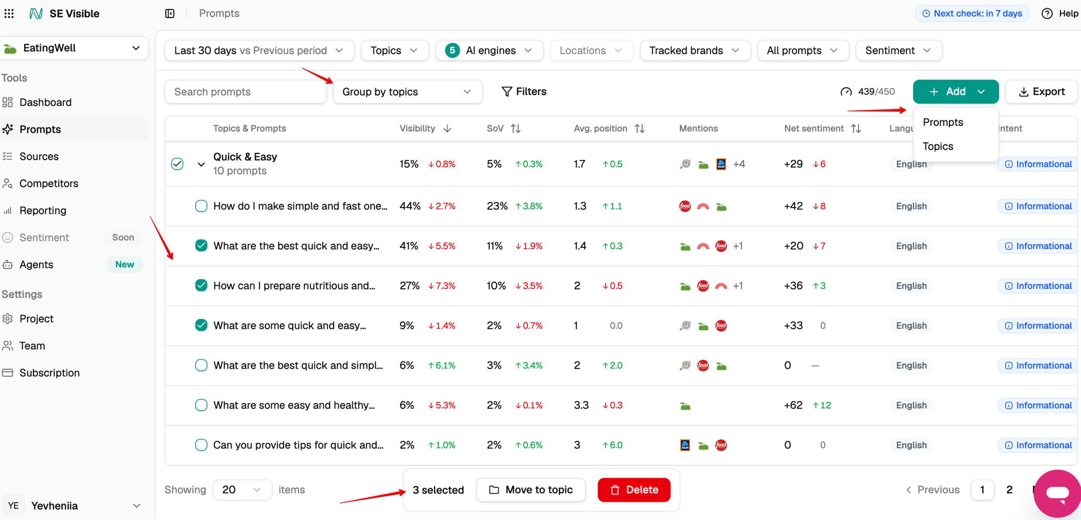Open the All prompts dropdown
The height and width of the screenshot is (520, 1081).
coord(803,51)
